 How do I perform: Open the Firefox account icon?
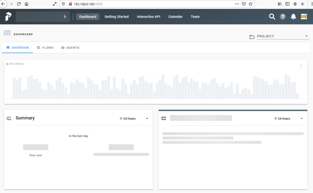[x=295, y=4]
